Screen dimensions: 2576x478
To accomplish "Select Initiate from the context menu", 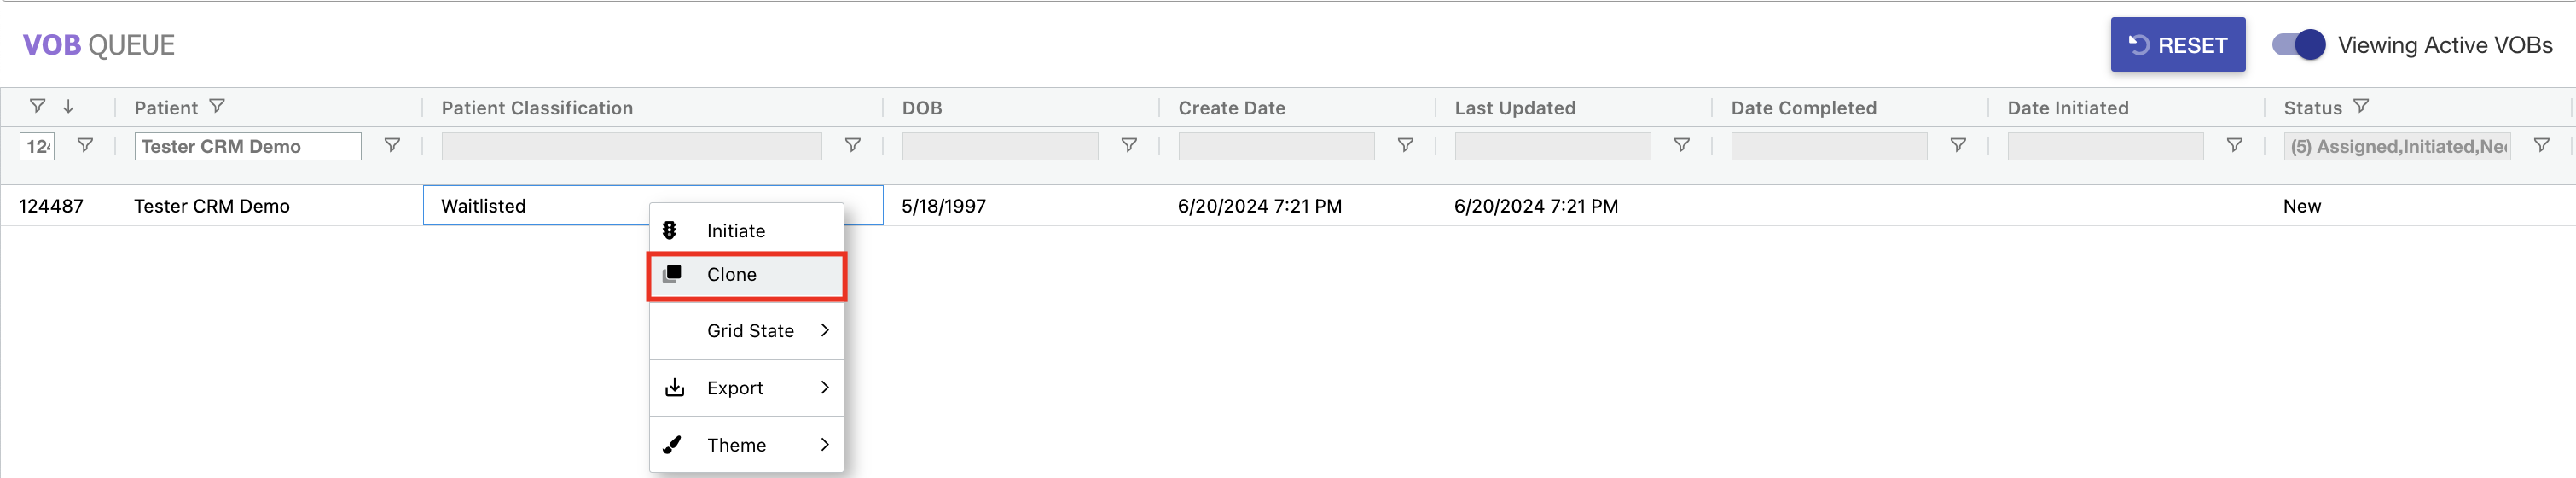I will click(736, 231).
